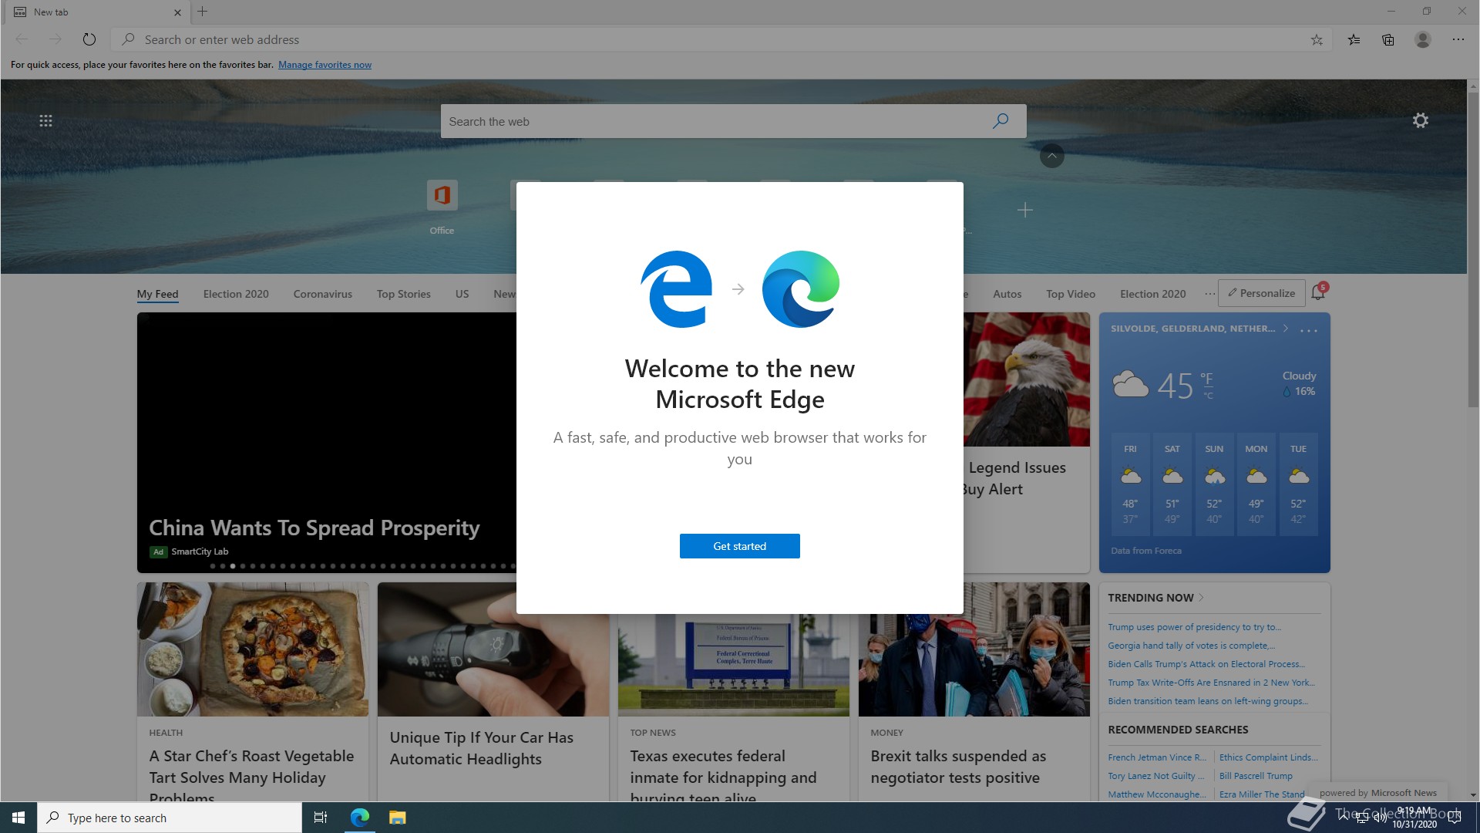This screenshot has width=1480, height=833.
Task: Switch to Coronavirus tab
Action: click(x=322, y=294)
